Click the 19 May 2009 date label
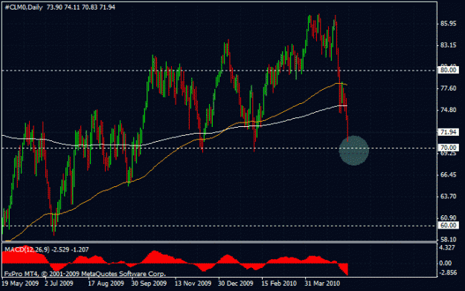Screen dimensions: 465x291 pyautogui.click(x=20, y=284)
